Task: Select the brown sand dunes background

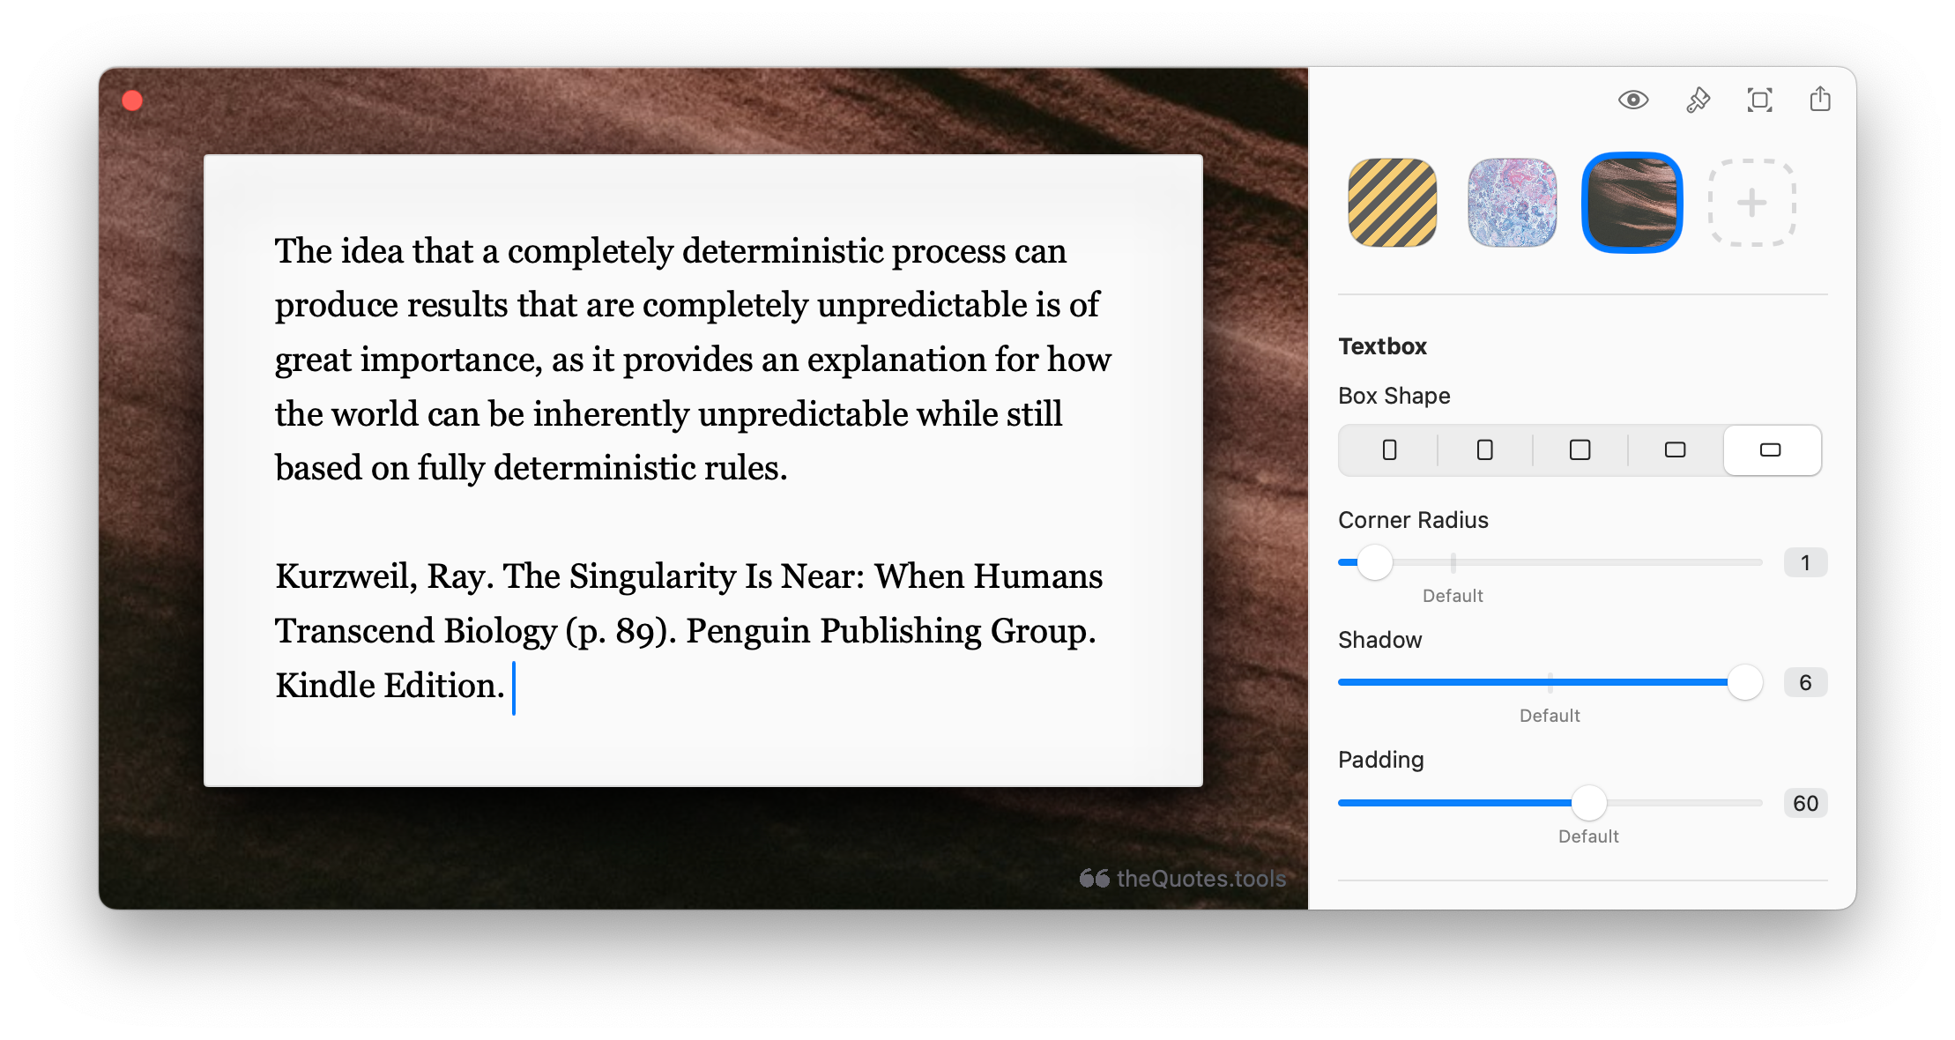Action: 1632,203
